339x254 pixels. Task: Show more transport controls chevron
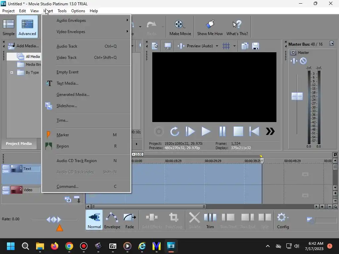click(270, 131)
